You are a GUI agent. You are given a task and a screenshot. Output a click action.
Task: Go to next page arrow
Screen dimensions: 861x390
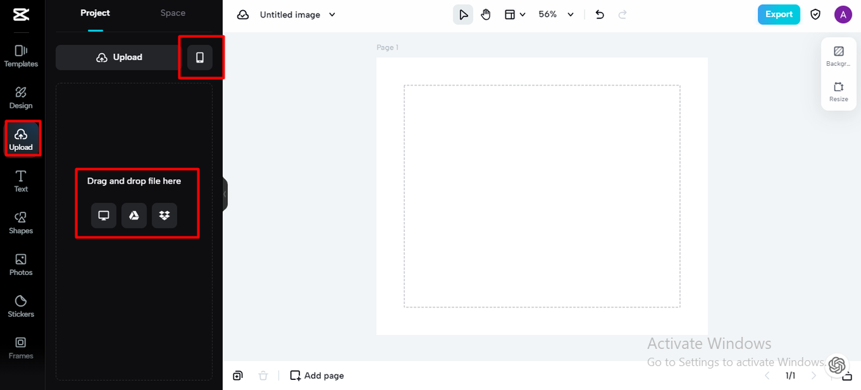(814, 376)
